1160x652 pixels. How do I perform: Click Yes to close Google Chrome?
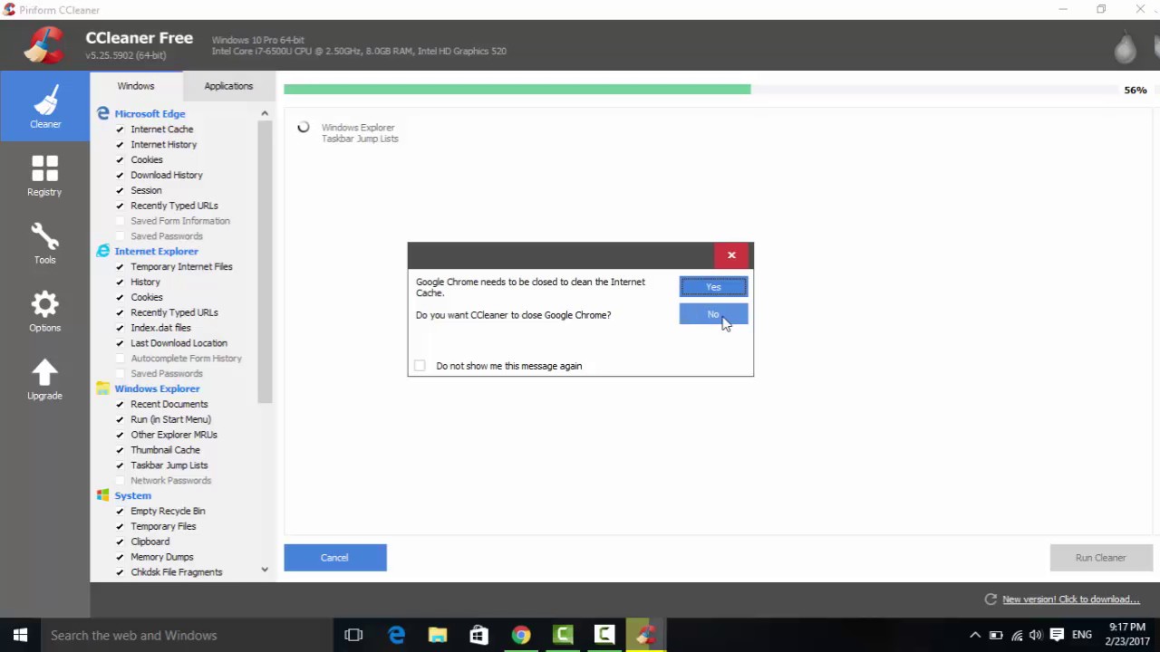point(713,287)
